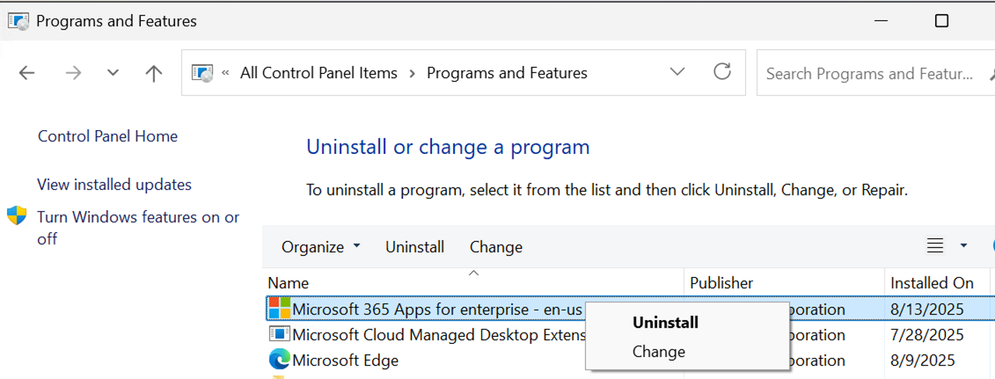
Task: Expand the address bar history dropdown
Action: click(x=677, y=72)
